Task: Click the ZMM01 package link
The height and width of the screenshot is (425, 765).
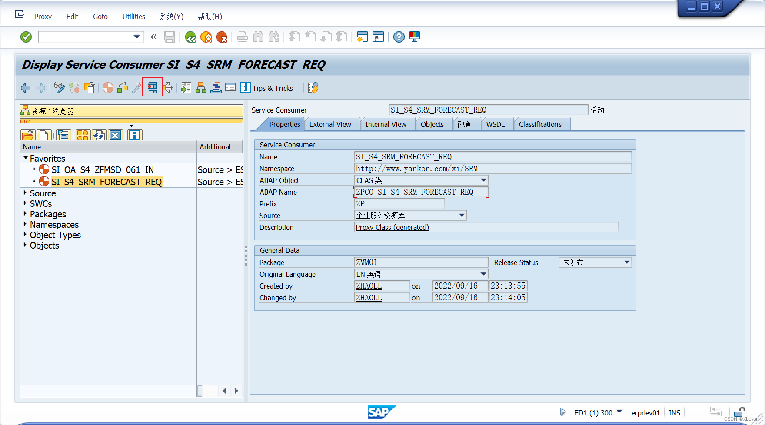Action: click(x=366, y=262)
